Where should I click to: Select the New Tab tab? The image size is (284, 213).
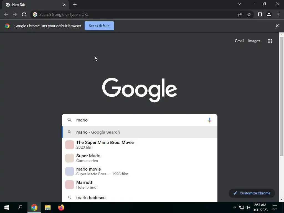point(35,5)
